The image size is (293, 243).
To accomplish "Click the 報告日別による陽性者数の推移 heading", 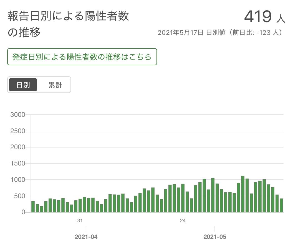I will pyautogui.click(x=68, y=24).
